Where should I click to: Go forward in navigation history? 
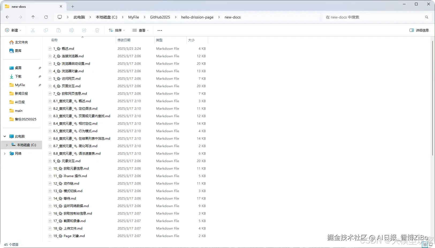(20, 17)
